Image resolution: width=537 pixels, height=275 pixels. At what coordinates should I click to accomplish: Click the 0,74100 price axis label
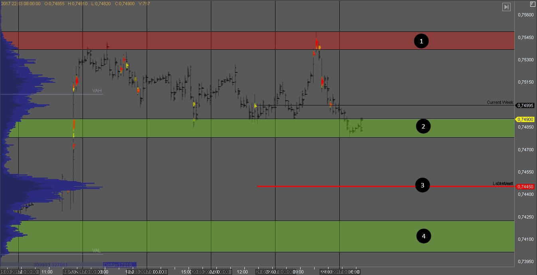(x=525, y=239)
